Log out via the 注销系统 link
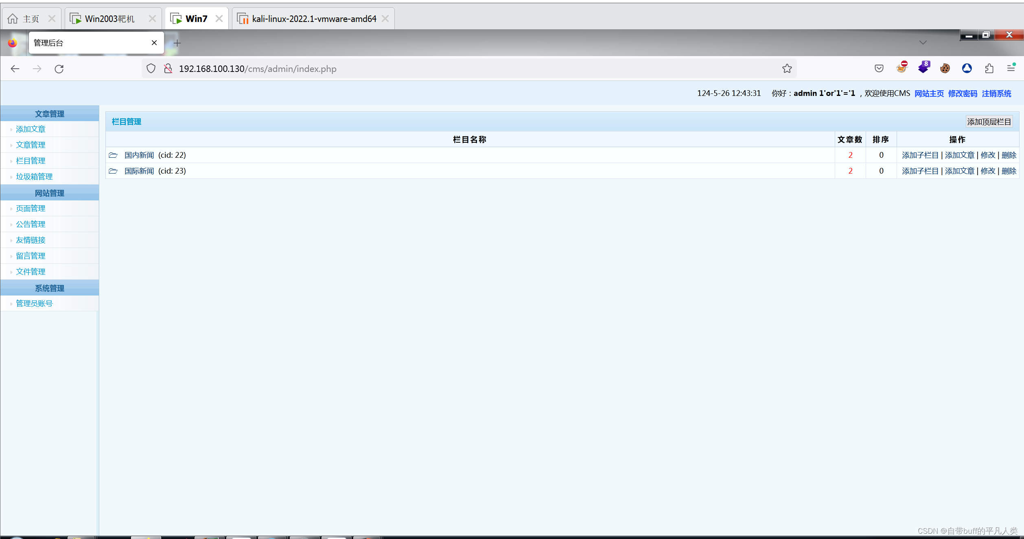Viewport: 1024px width, 539px height. pyautogui.click(x=996, y=93)
